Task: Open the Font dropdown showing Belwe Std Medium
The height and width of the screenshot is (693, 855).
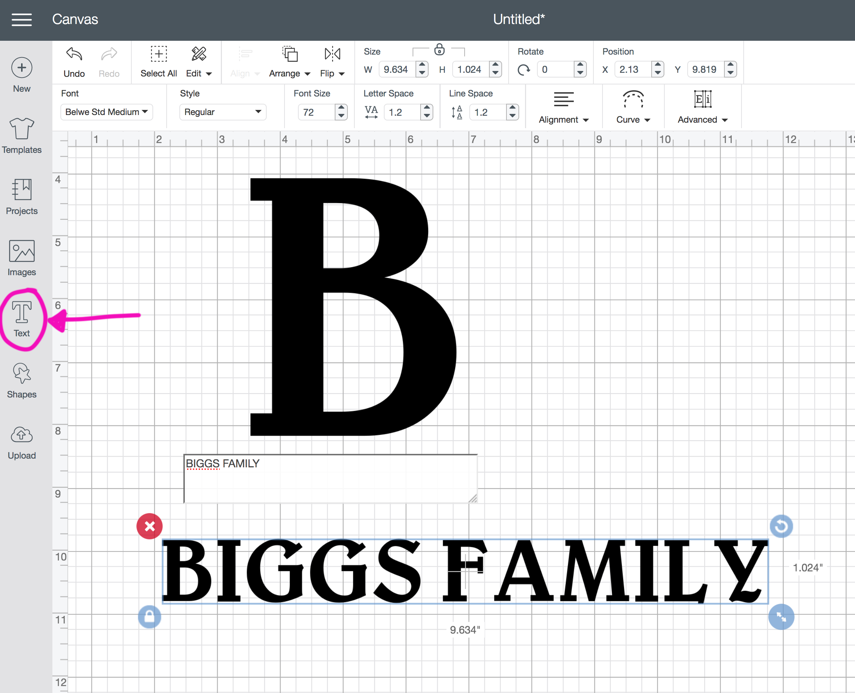Action: point(106,112)
